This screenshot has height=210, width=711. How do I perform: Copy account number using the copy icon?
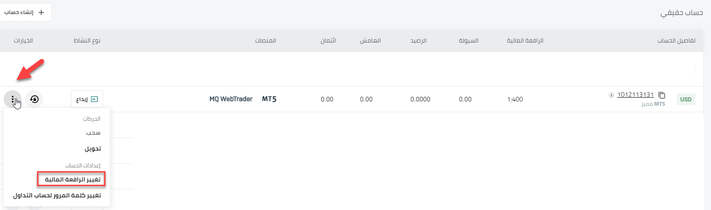pyautogui.click(x=662, y=95)
